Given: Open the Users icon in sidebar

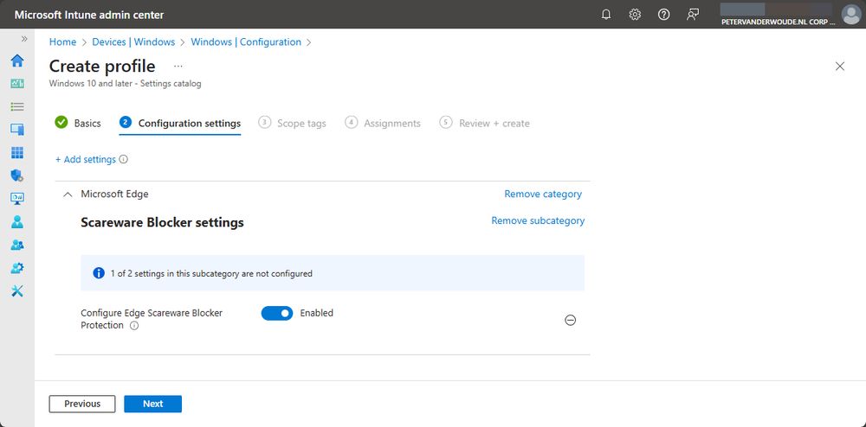Looking at the screenshot, I should (x=17, y=222).
